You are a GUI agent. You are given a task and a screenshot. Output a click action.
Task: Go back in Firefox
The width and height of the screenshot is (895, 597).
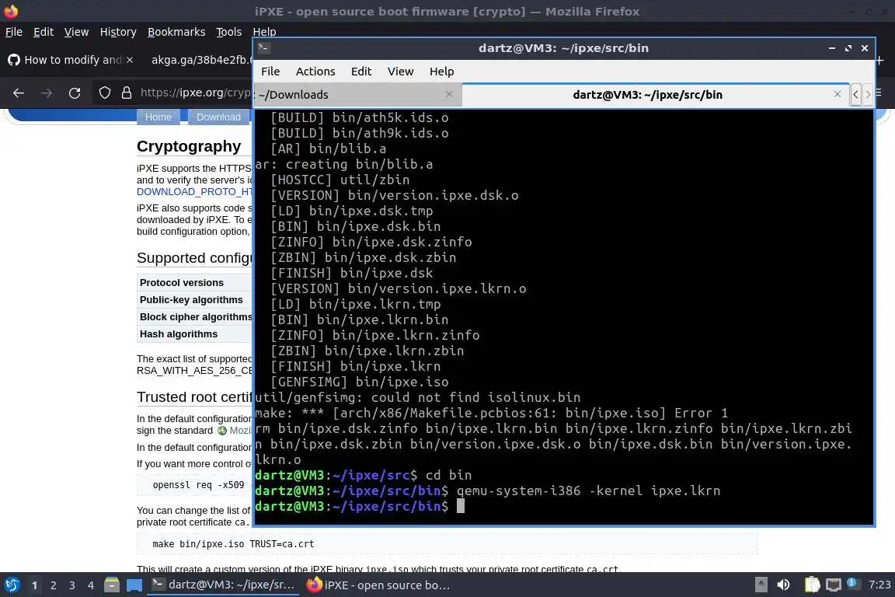19,93
